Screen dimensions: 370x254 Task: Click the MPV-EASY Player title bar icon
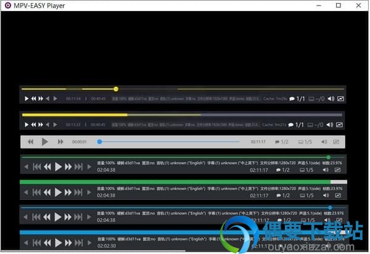coord(8,5)
